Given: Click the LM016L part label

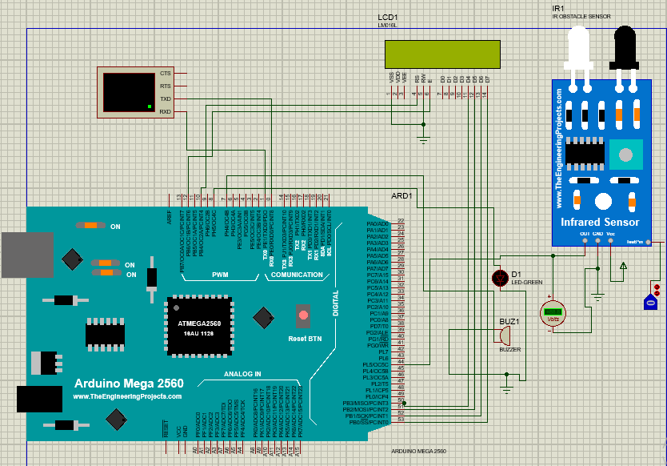Looking at the screenshot, I should click(x=387, y=26).
